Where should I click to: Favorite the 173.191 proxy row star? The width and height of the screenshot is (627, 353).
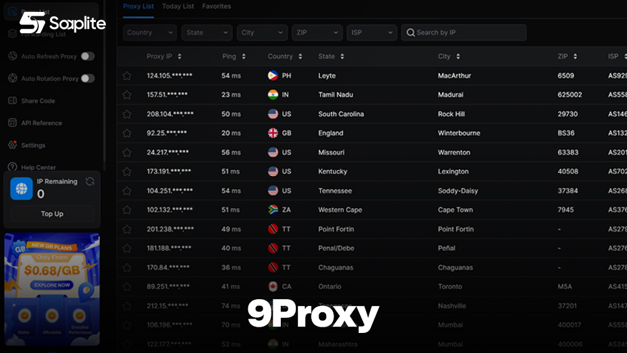tap(127, 172)
